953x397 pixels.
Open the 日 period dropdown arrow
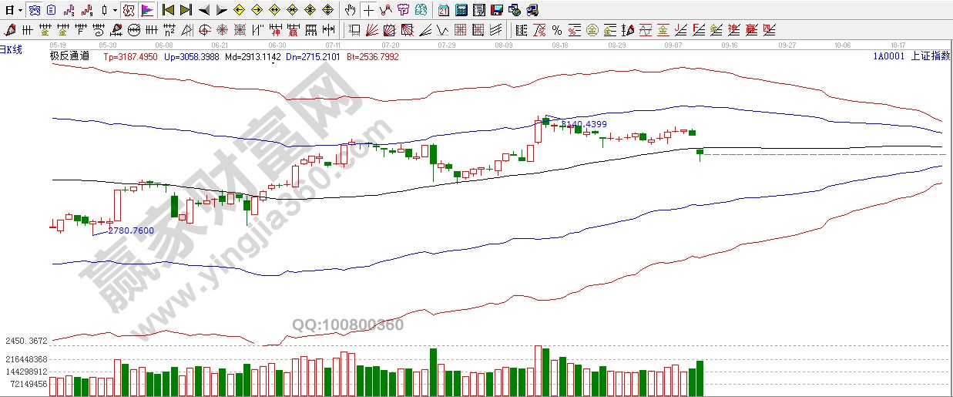[x=18, y=10]
